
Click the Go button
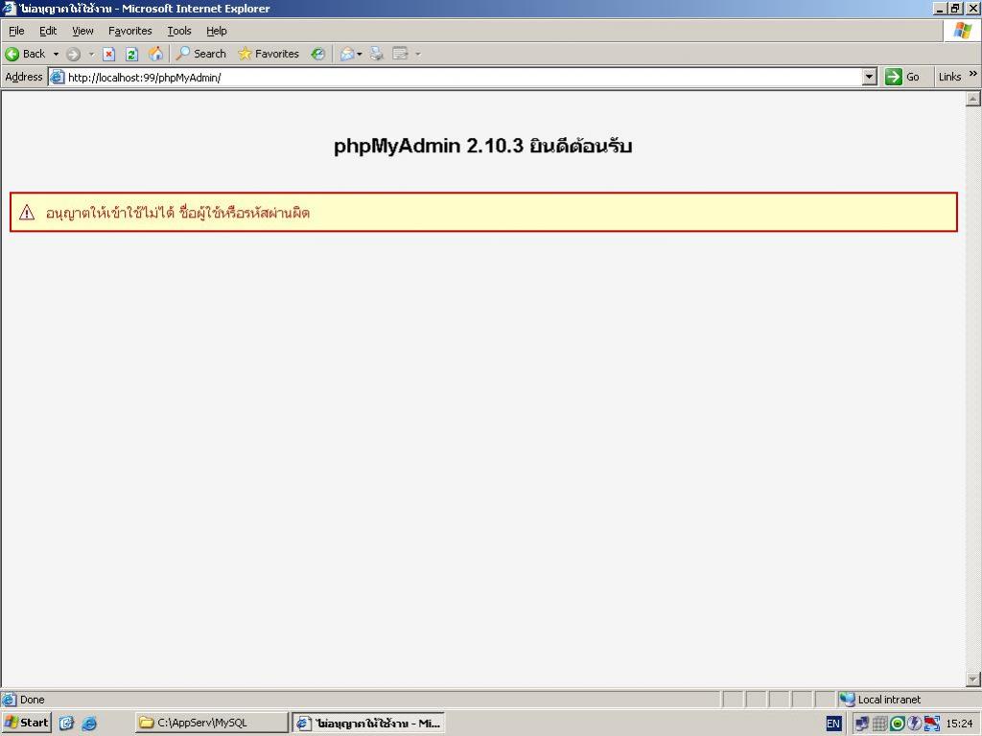(903, 77)
